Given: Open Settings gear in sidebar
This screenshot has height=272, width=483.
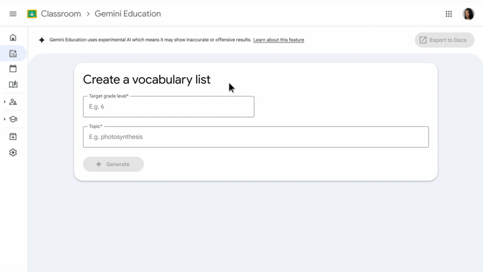Looking at the screenshot, I should [x=13, y=153].
